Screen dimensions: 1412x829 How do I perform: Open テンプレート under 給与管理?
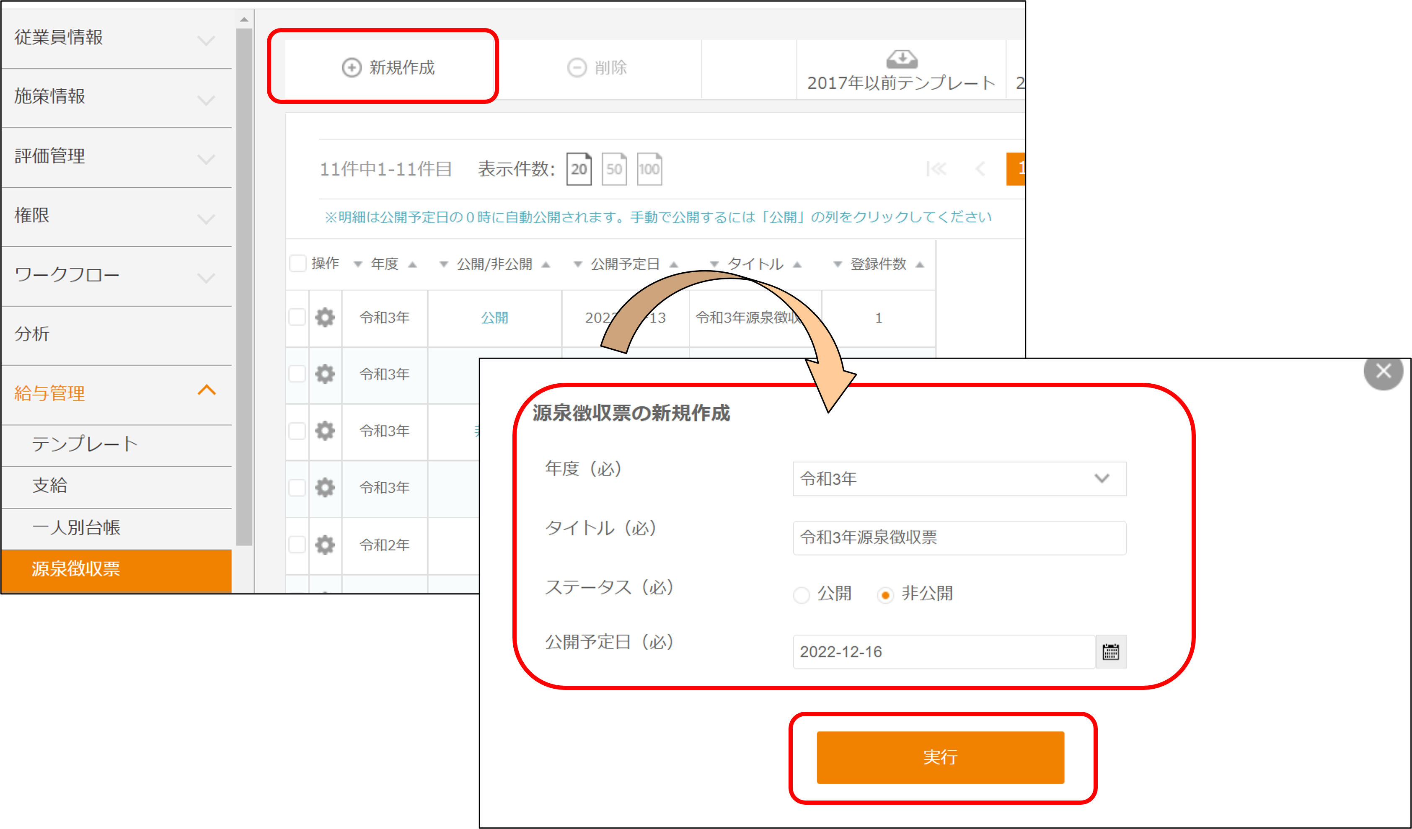click(x=116, y=445)
